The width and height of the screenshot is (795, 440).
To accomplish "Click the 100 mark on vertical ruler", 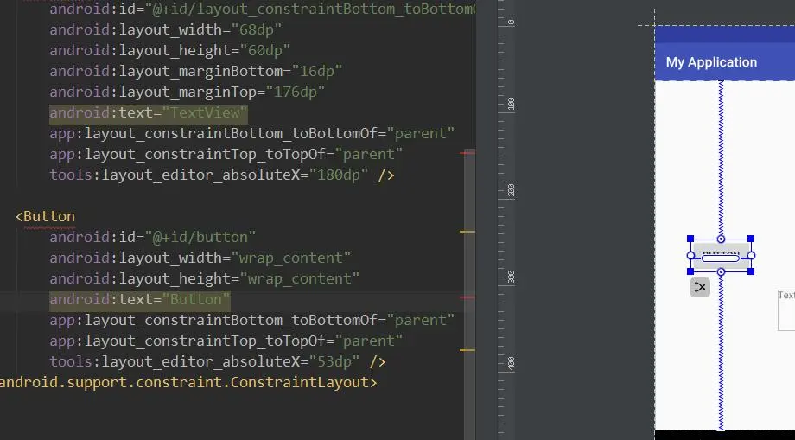I will click(511, 104).
